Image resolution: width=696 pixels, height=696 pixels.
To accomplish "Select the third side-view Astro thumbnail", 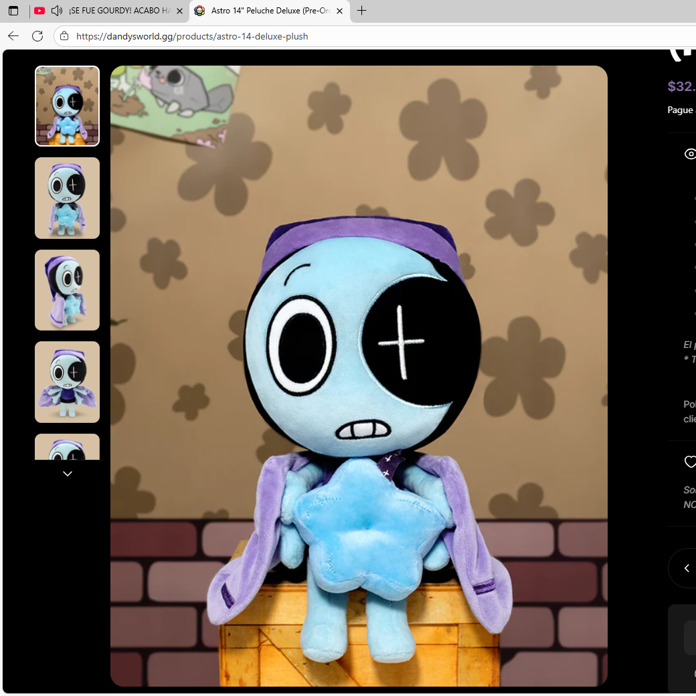I will pyautogui.click(x=67, y=290).
